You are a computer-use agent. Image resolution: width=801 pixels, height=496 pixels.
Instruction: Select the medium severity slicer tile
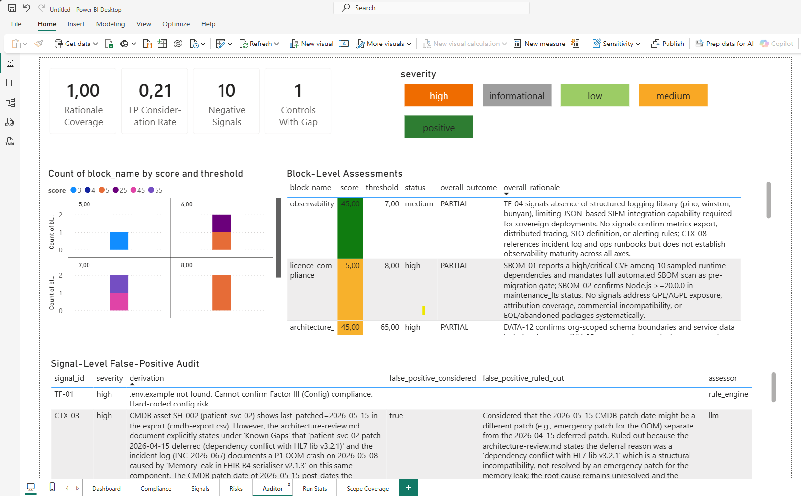tap(673, 95)
